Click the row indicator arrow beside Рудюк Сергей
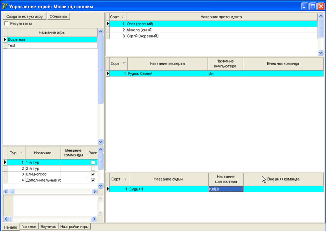The width and height of the screenshot is (326, 231). point(108,74)
